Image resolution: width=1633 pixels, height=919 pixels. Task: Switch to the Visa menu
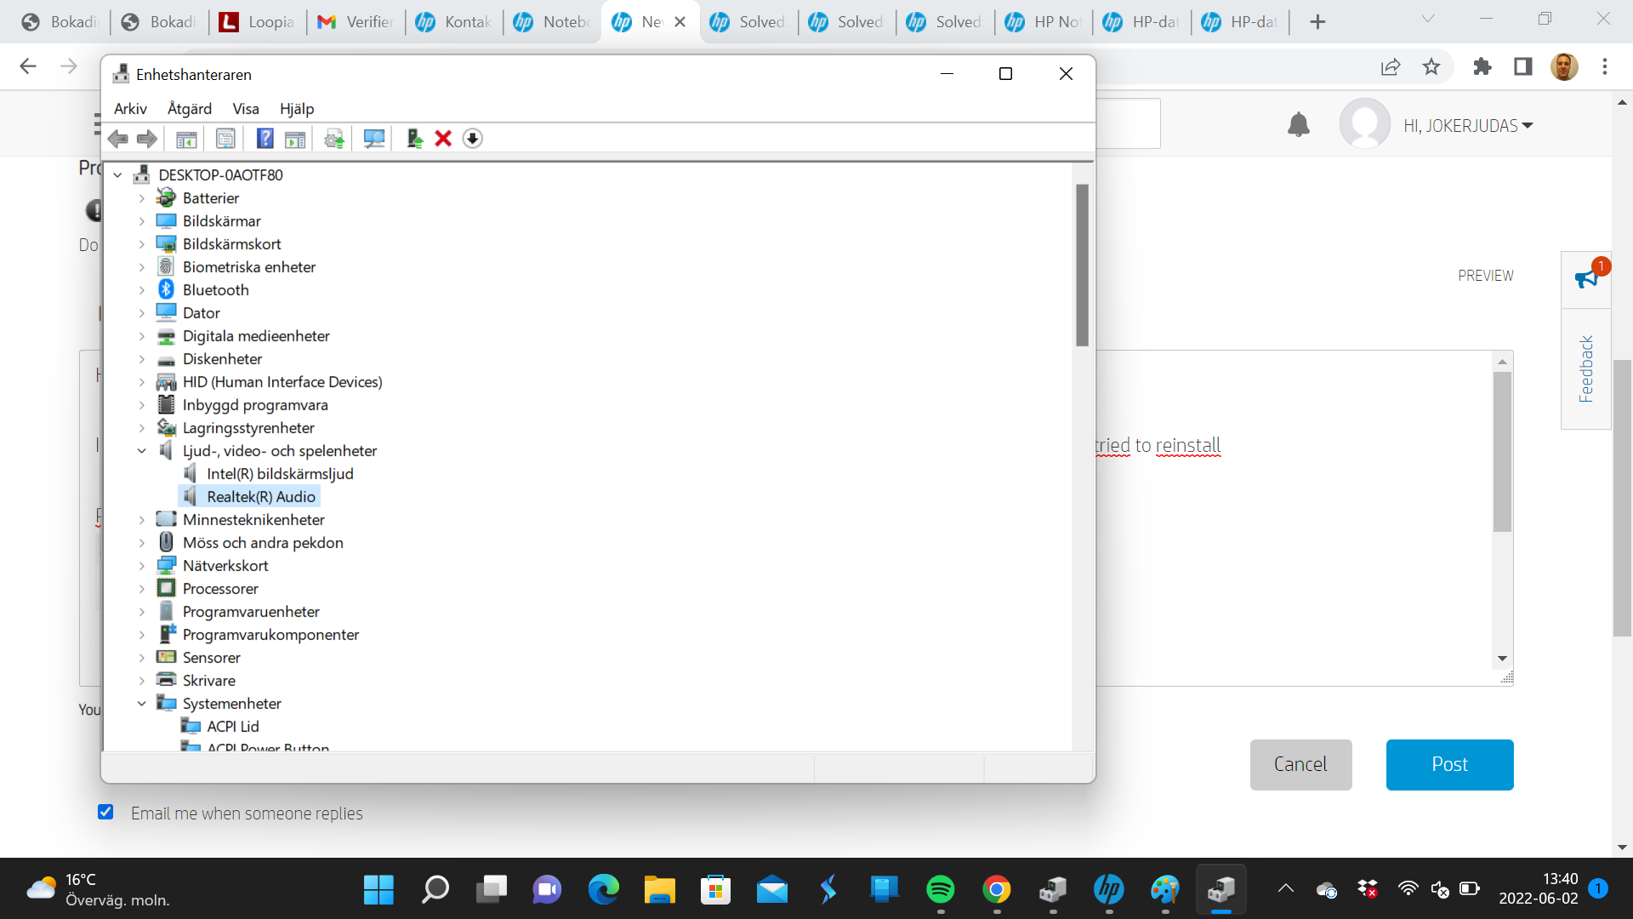245,108
